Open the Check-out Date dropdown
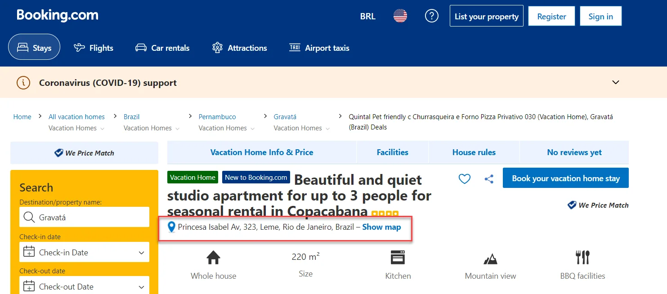Screen dimensions: 667x294 (x=84, y=286)
